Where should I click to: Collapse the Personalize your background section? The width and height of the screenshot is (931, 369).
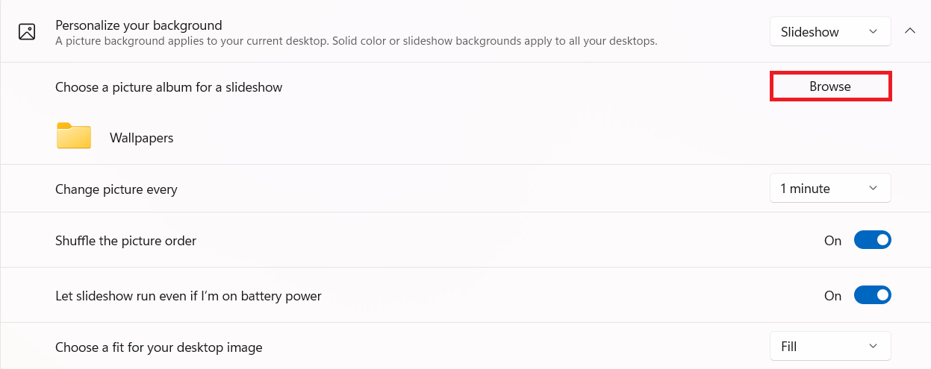(x=910, y=31)
